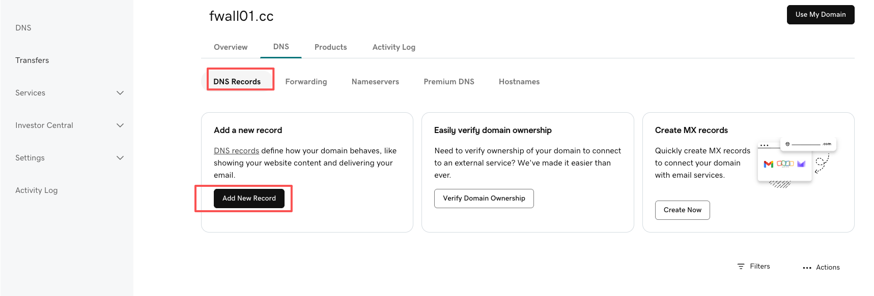874x296 pixels.
Task: Go to the top Activity Log tab
Action: click(393, 47)
